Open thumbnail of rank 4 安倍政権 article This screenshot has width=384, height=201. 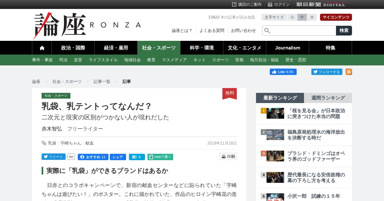[275, 177]
